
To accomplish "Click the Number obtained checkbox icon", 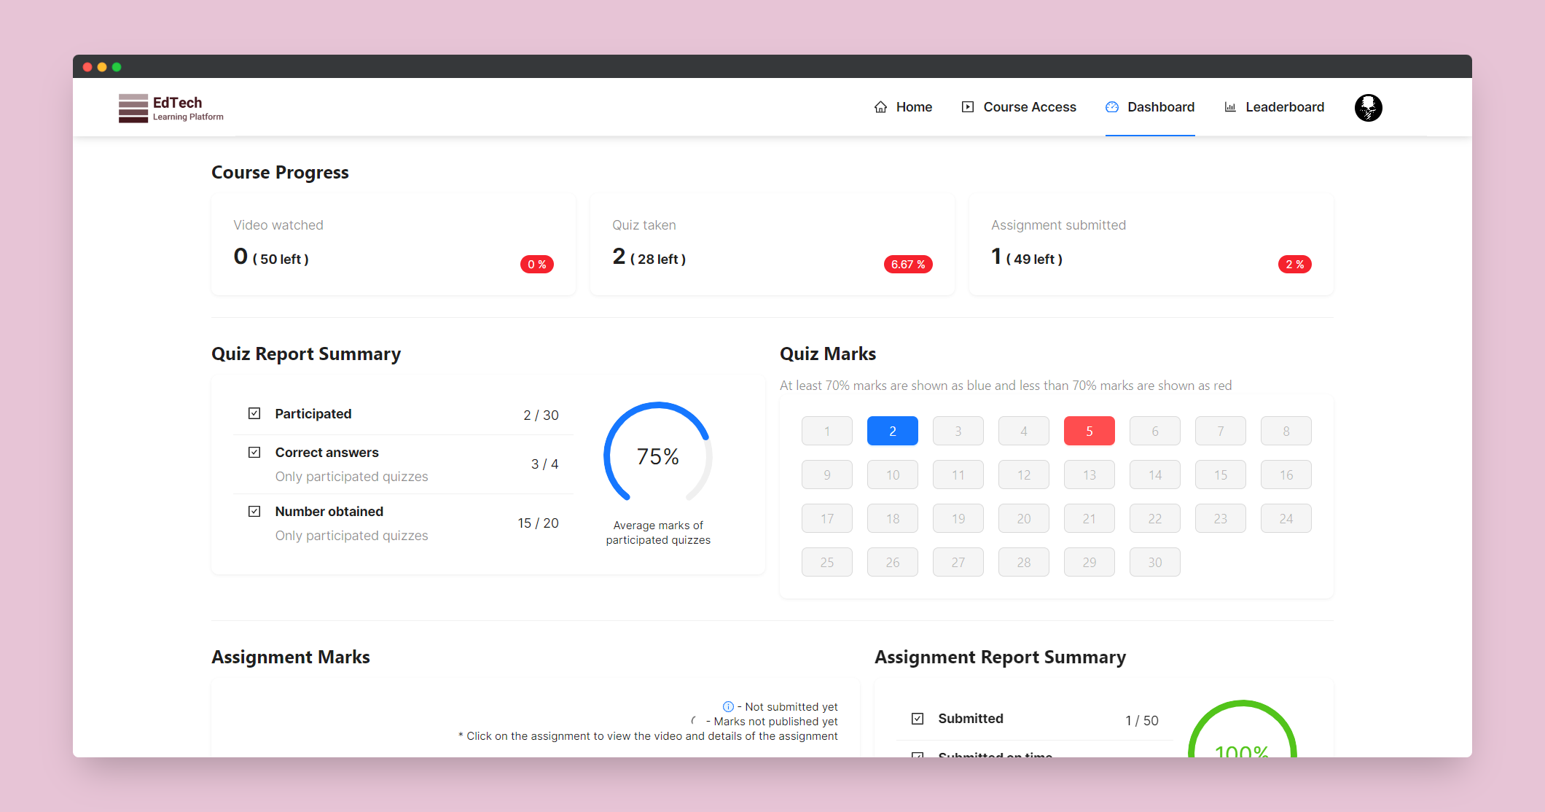I will (254, 511).
